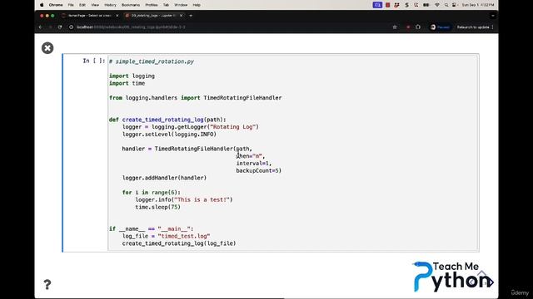
Task: Click the 'for i in range(6)' line
Action: click(152, 193)
